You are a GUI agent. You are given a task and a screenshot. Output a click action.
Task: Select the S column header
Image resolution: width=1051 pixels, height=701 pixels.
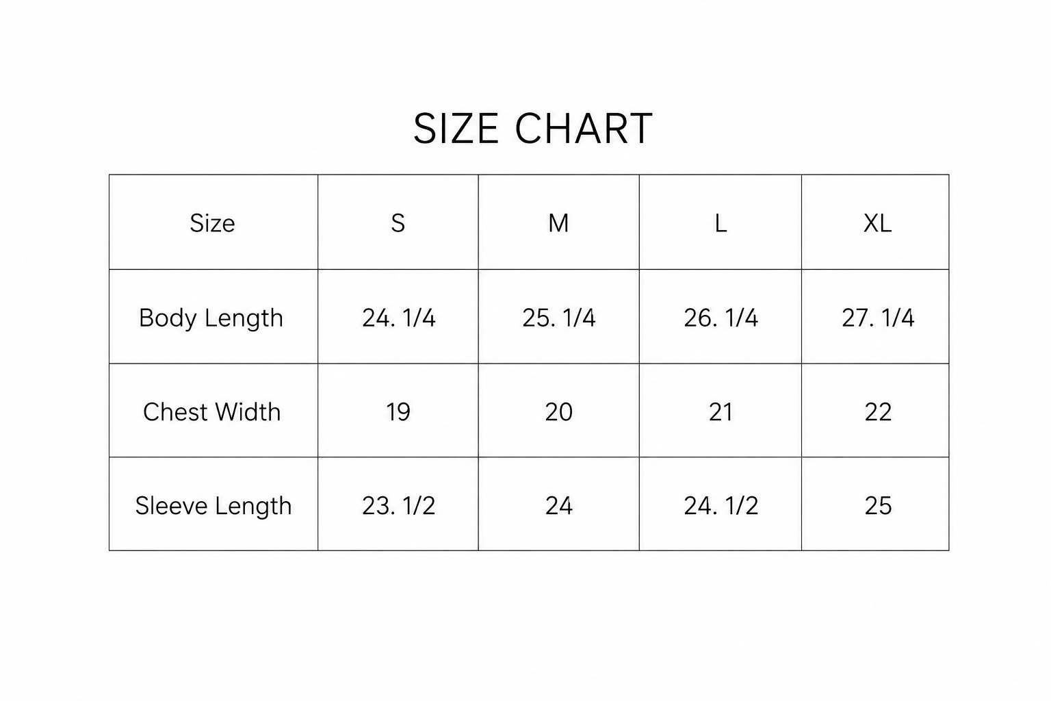coord(398,223)
